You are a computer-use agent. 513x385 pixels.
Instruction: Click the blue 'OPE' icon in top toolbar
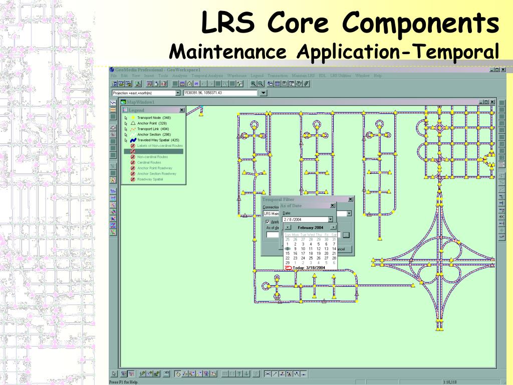point(196,84)
